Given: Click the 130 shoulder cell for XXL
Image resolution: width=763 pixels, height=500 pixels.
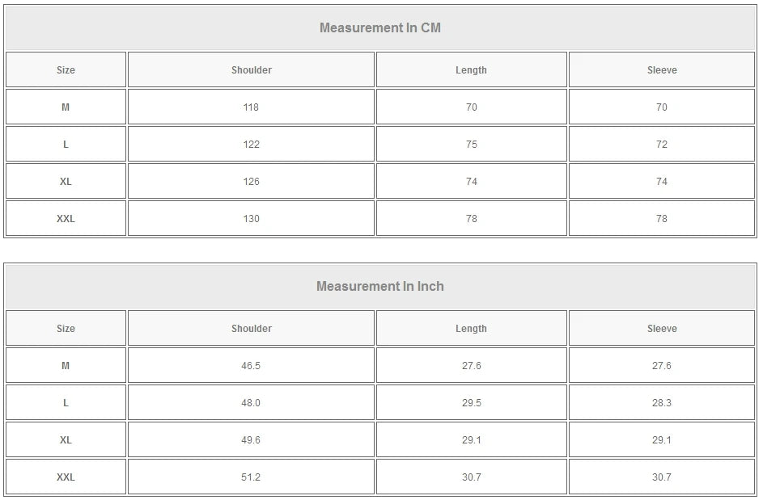Looking at the screenshot, I should (251, 219).
